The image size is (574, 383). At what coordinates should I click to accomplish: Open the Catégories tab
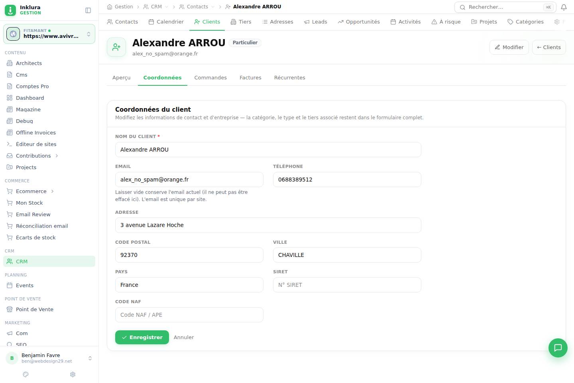(x=525, y=22)
